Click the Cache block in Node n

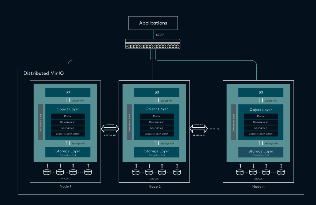click(x=261, y=116)
